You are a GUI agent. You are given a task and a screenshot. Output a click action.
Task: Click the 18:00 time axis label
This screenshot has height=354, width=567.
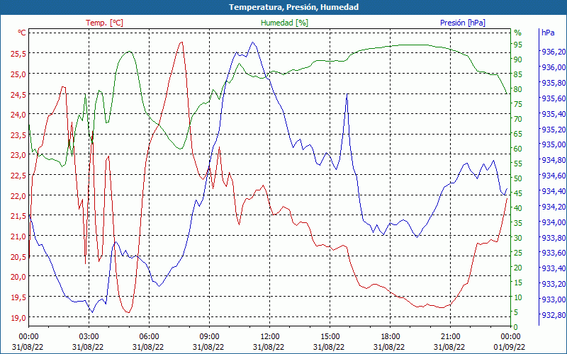[x=390, y=337]
